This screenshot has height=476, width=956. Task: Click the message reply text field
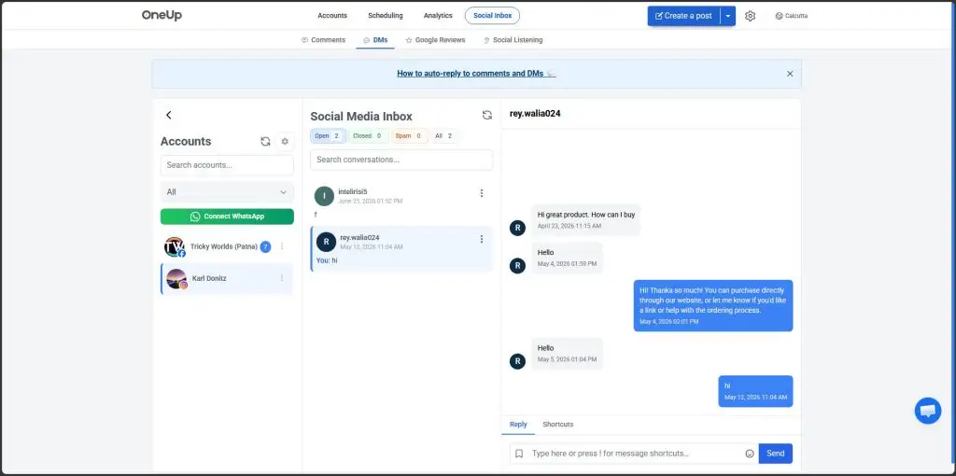tap(634, 454)
